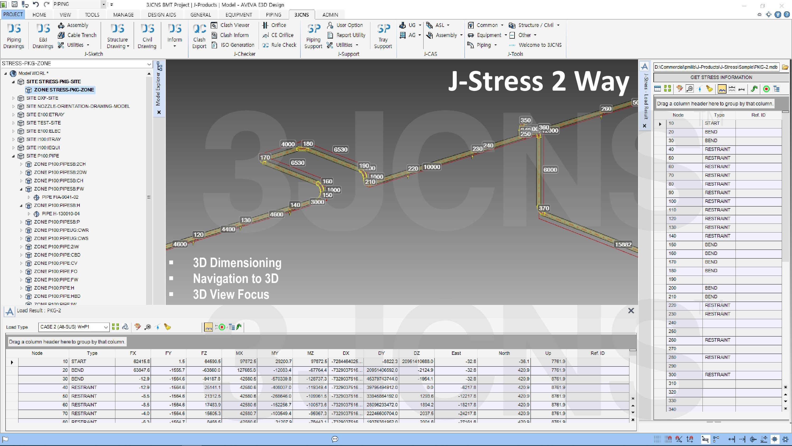The image size is (792, 446).
Task: Open the PIPING ribbon tab
Action: 273,15
